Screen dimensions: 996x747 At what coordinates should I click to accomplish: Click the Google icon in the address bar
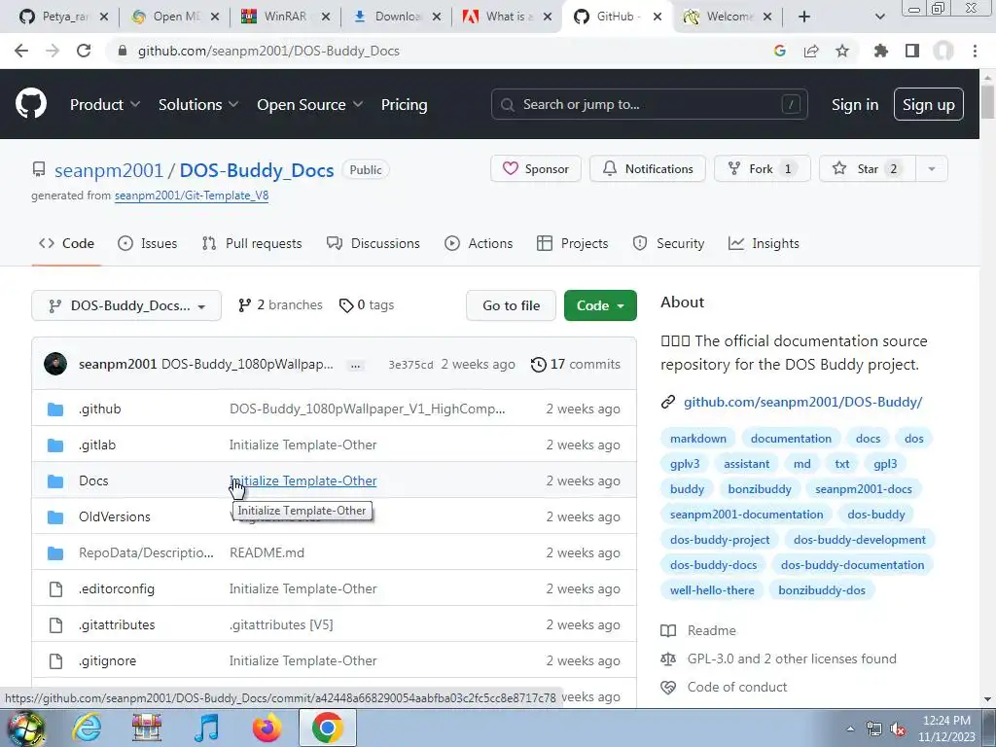780,51
